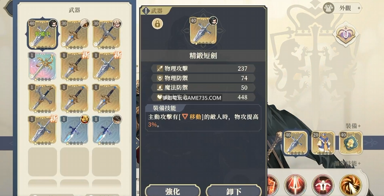384x196 pixels.
Task: Select the blue sword with bear portrait
Action: [74, 130]
